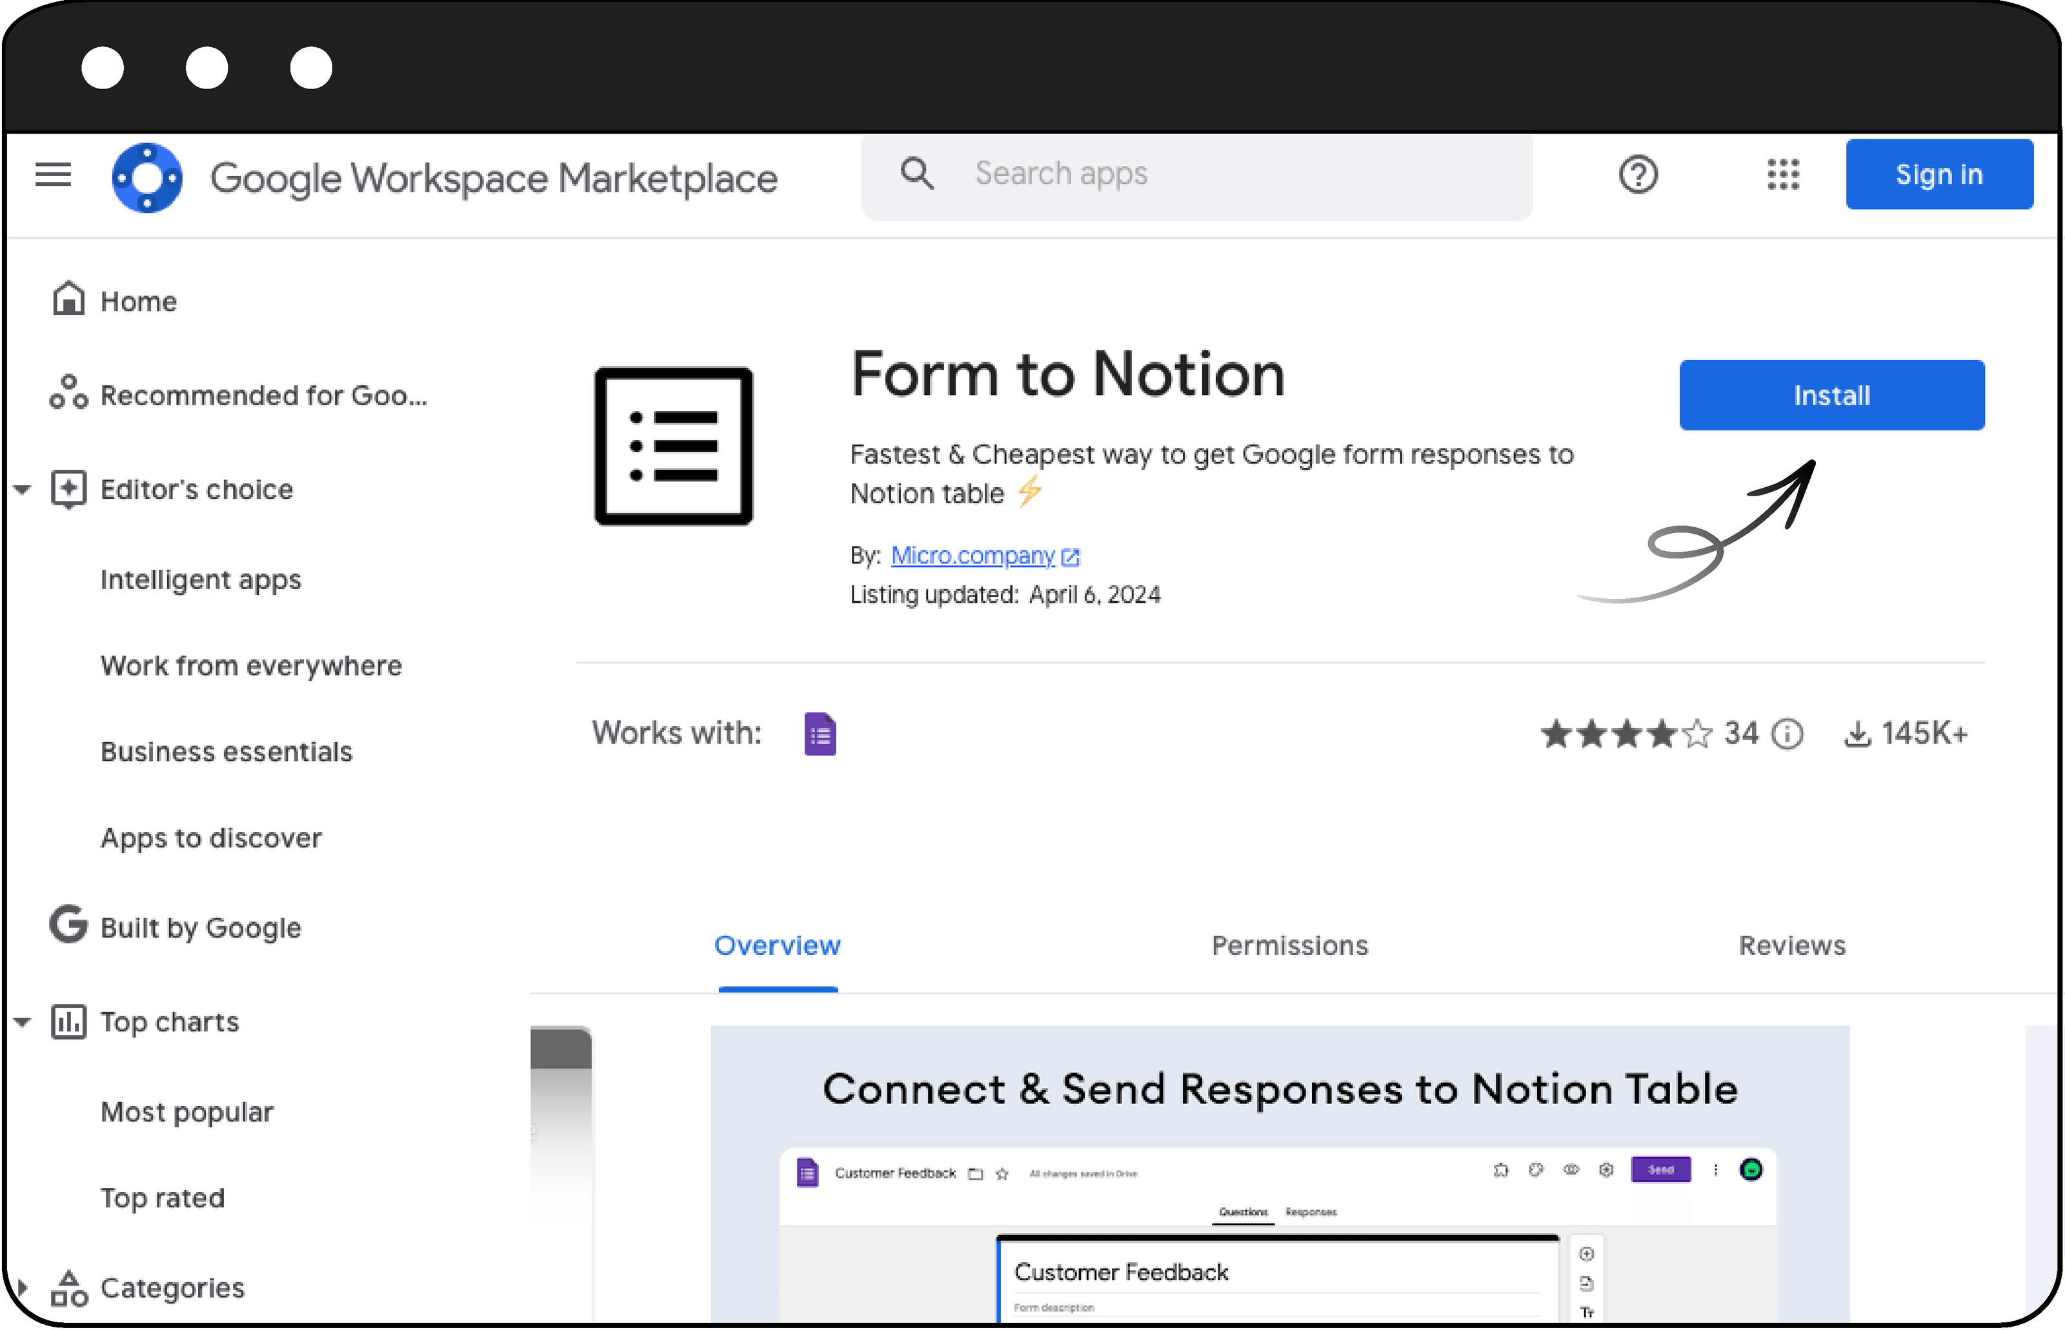Viewport: 2065px width, 1330px height.
Task: Click the search magnifier icon
Action: point(918,174)
